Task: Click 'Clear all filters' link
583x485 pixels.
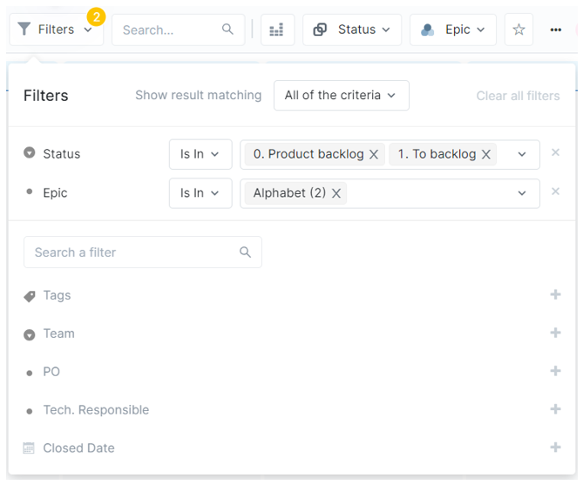Action: [x=518, y=96]
